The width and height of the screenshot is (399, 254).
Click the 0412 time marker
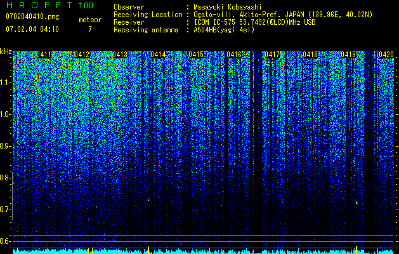click(82, 55)
